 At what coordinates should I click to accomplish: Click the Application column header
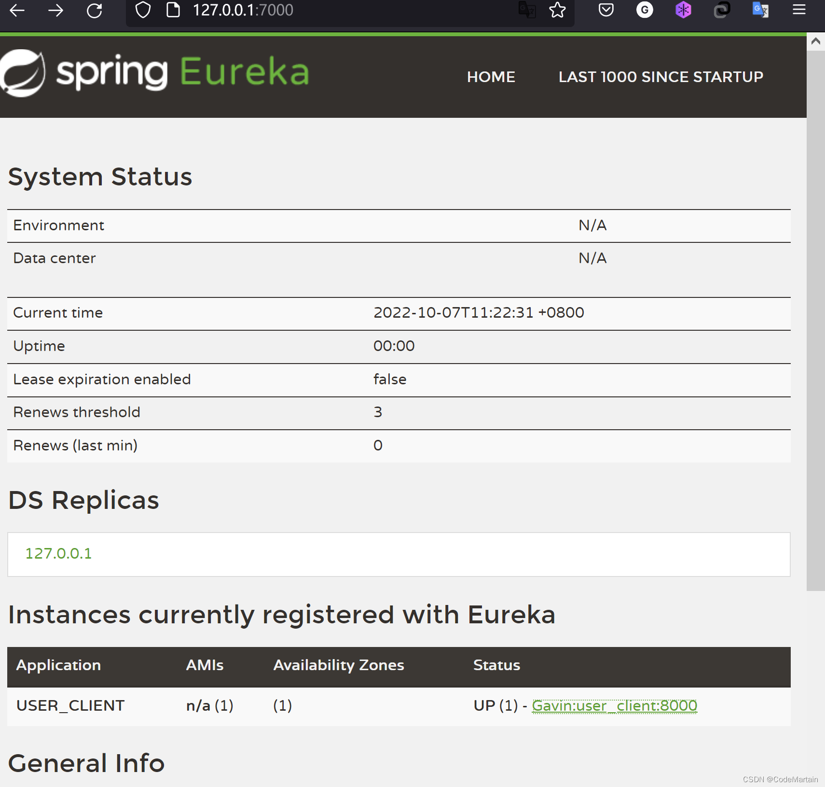pyautogui.click(x=58, y=665)
